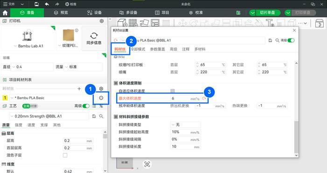Click the 首层层高 value field
The width and height of the screenshot is (327, 173).
(x=78, y=148)
